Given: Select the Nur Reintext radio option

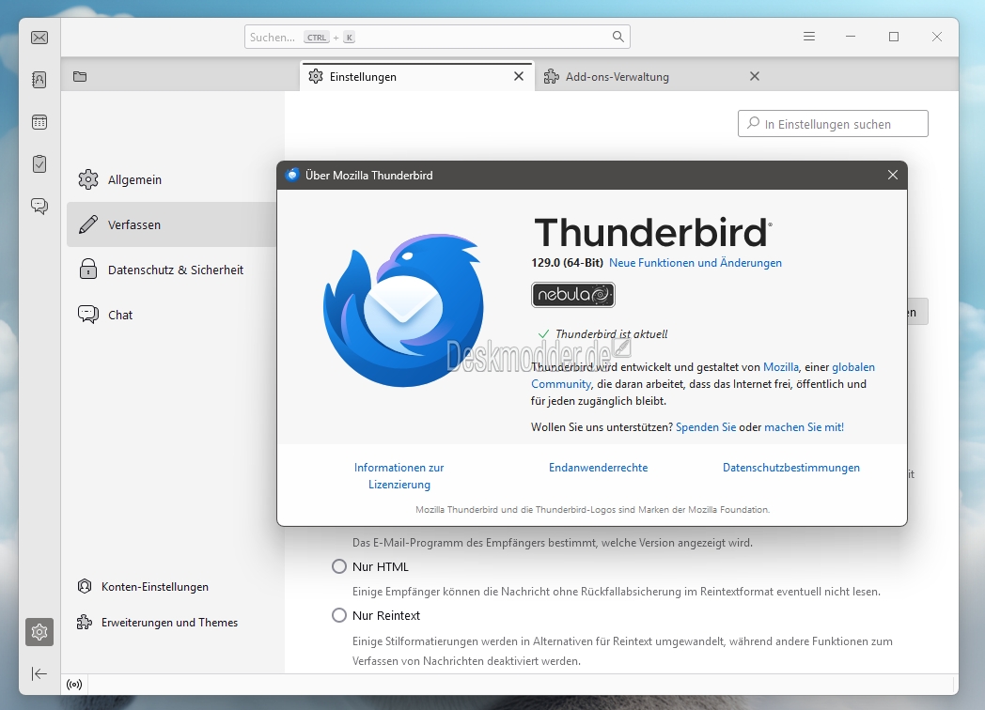Looking at the screenshot, I should coord(339,616).
